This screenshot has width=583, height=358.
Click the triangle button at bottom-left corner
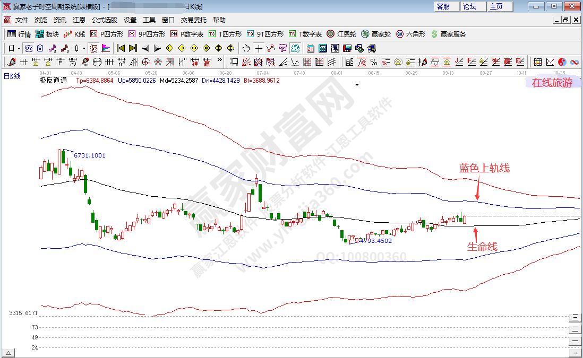click(8, 352)
